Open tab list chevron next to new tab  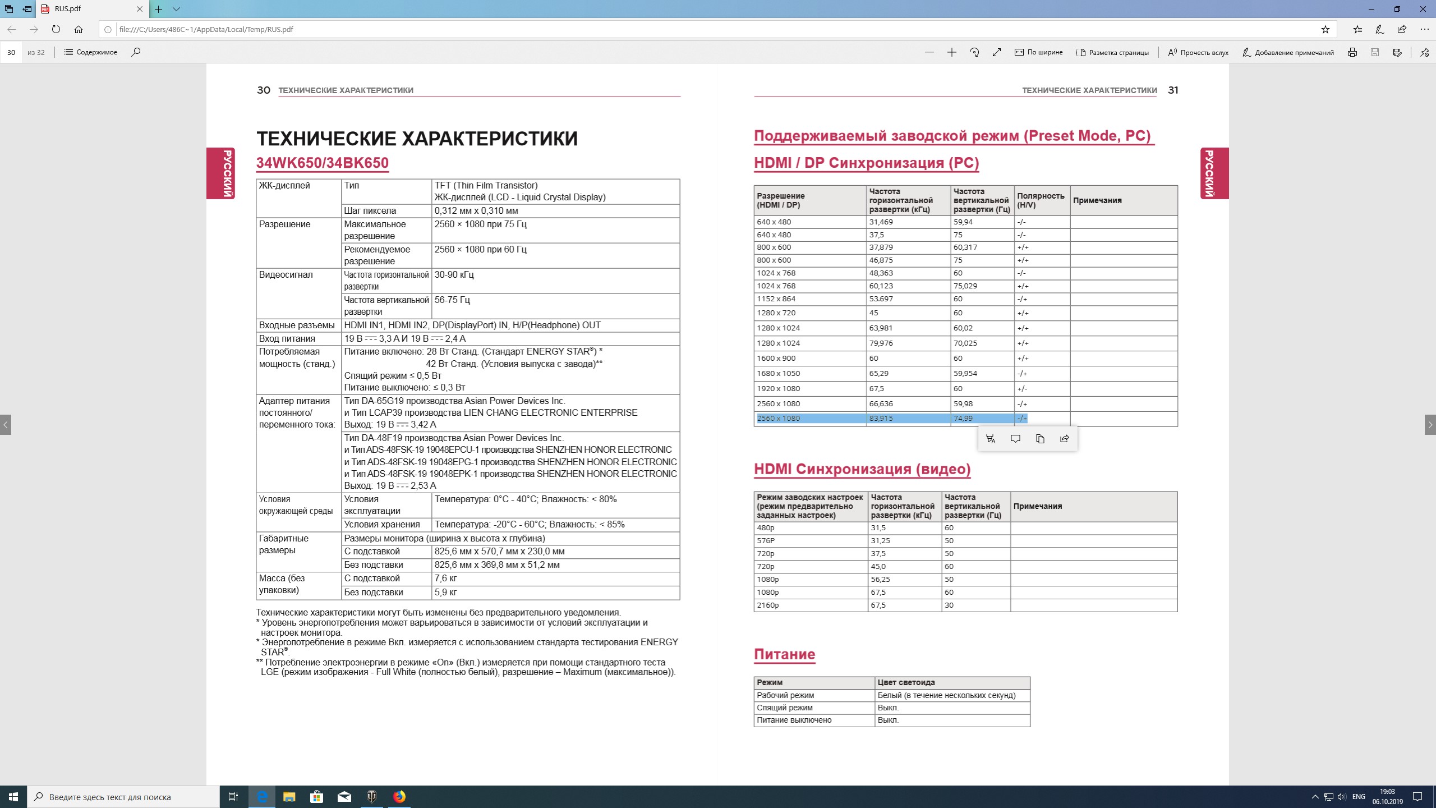click(176, 9)
